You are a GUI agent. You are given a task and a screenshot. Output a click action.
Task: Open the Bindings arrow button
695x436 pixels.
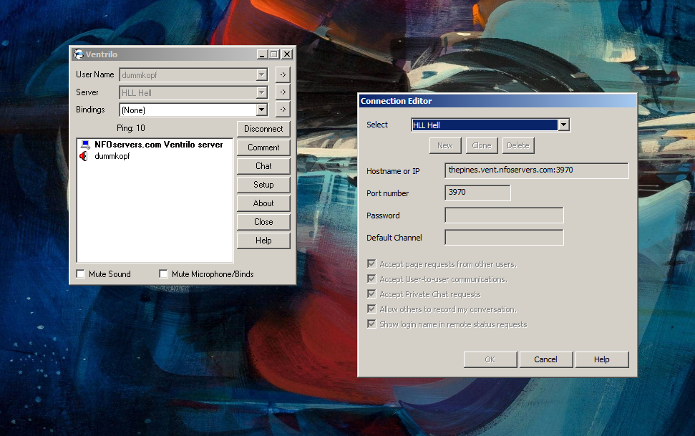(283, 109)
